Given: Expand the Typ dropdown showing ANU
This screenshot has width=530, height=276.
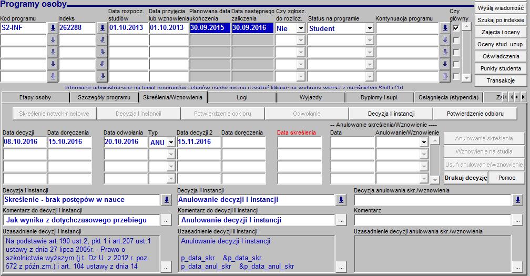Looking at the screenshot, I should (x=171, y=142).
